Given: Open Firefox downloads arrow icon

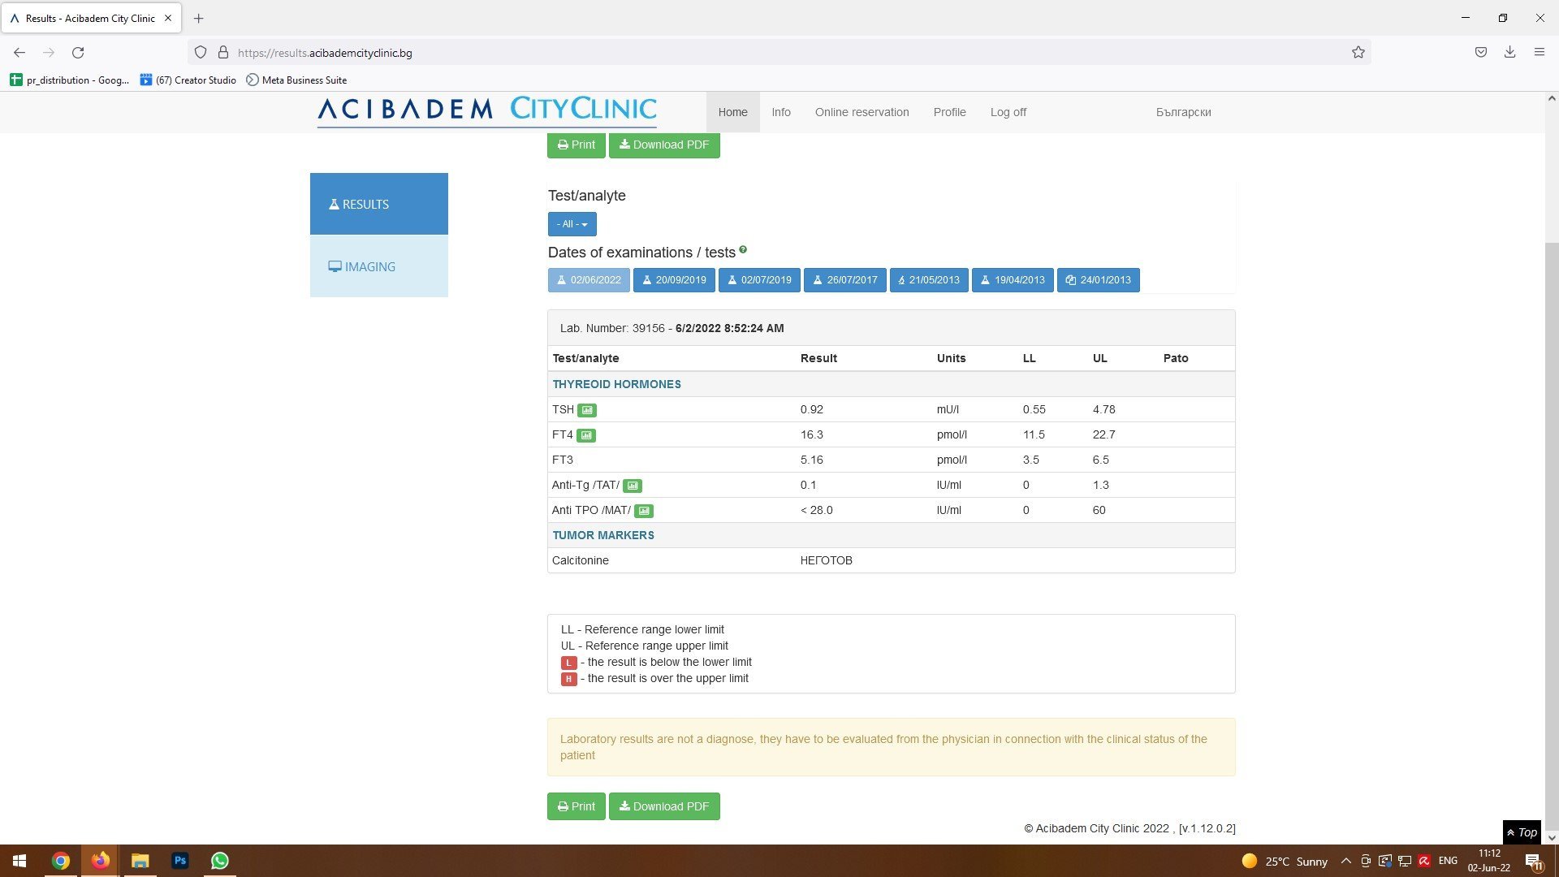Looking at the screenshot, I should tap(1509, 53).
